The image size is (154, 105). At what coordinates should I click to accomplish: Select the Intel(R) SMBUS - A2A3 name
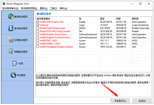50,44
